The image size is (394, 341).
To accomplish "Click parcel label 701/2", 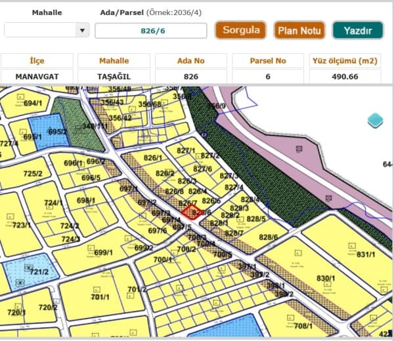I will [x=137, y=289].
